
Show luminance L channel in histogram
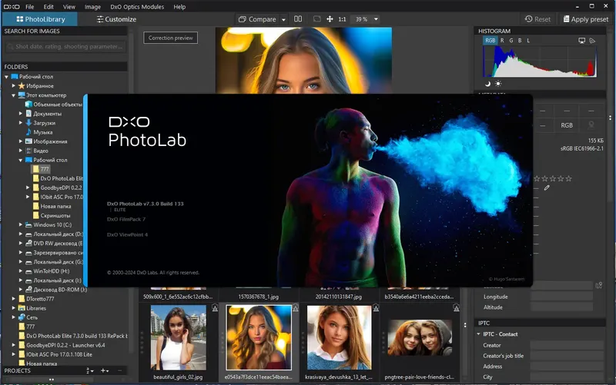[528, 41]
